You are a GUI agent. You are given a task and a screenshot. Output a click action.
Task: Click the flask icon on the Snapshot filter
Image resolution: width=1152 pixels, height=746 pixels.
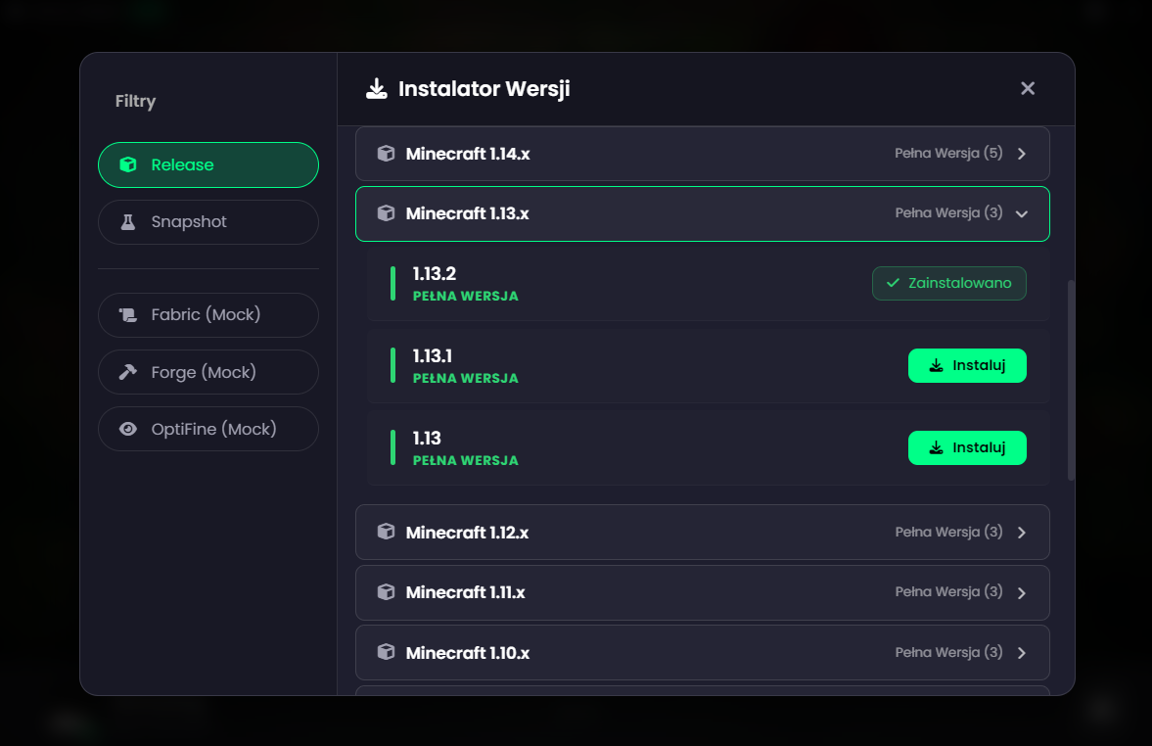[x=128, y=222]
